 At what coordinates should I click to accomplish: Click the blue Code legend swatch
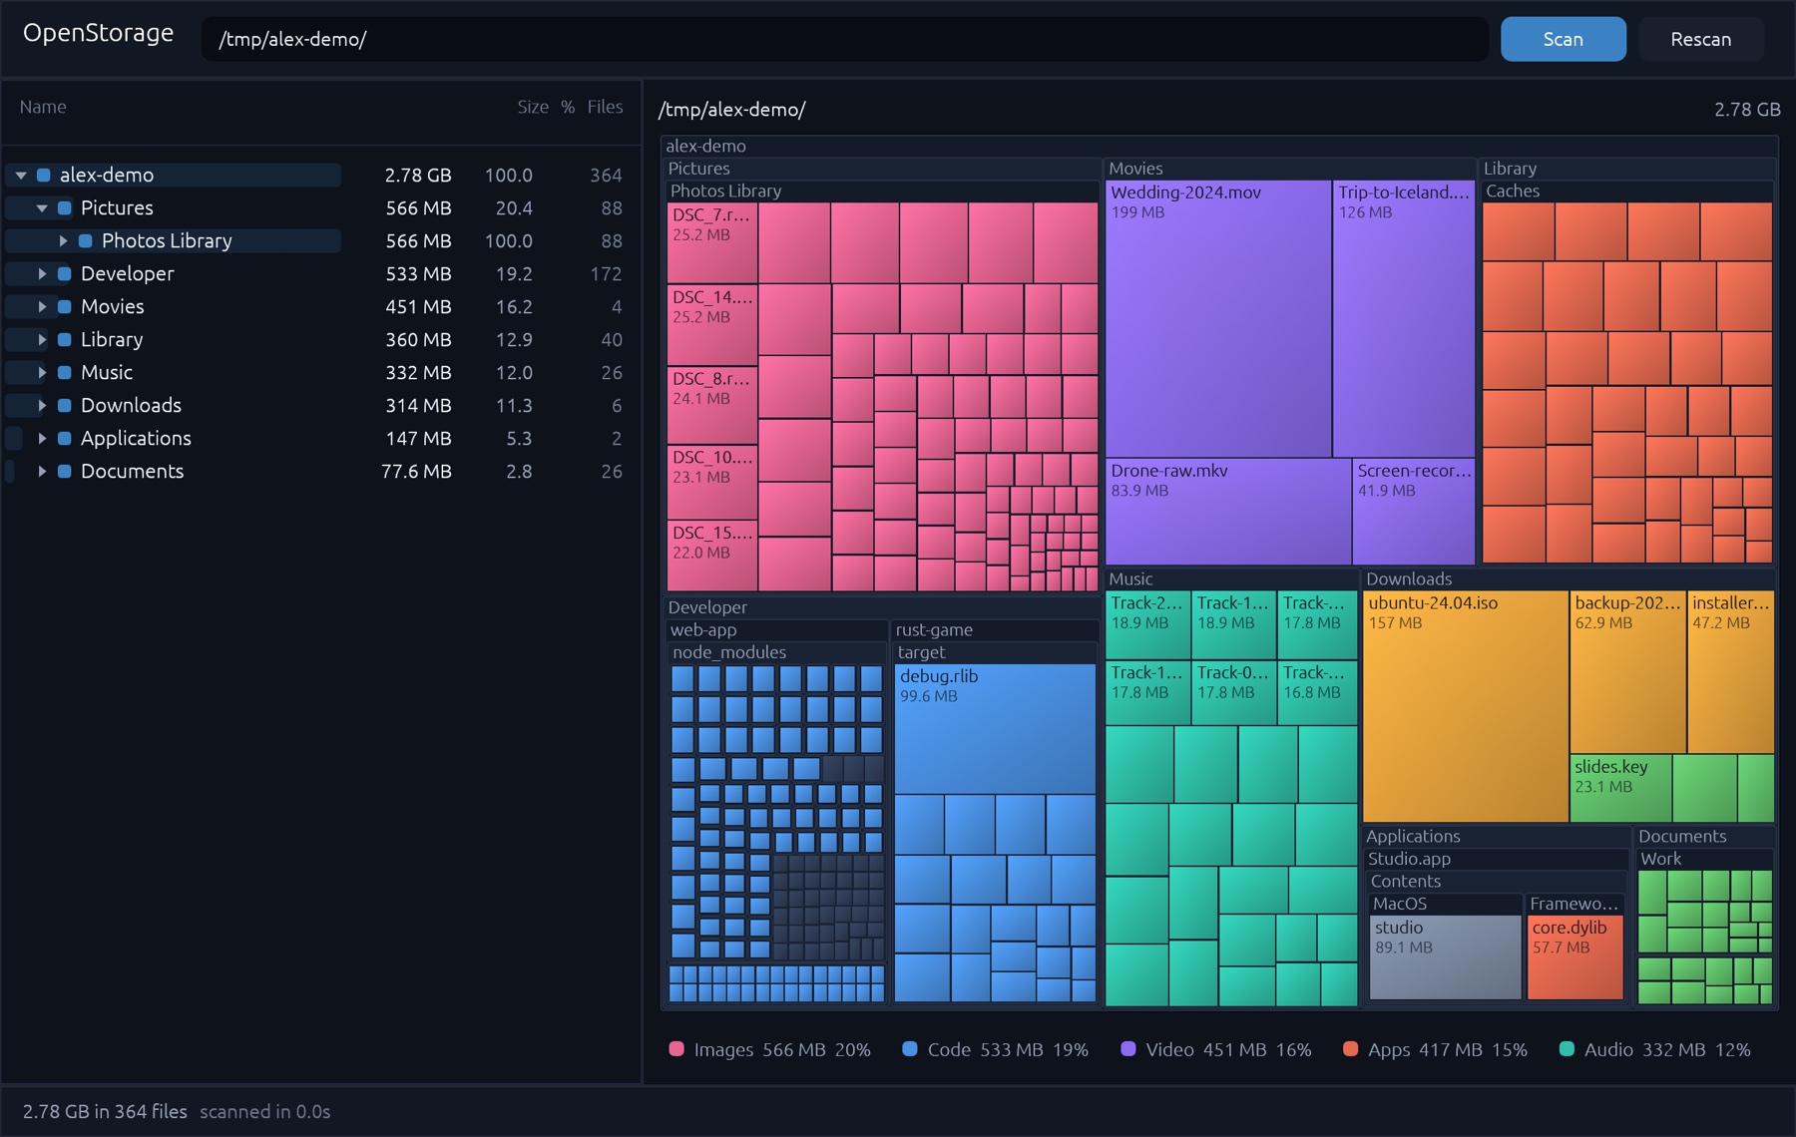[910, 1049]
